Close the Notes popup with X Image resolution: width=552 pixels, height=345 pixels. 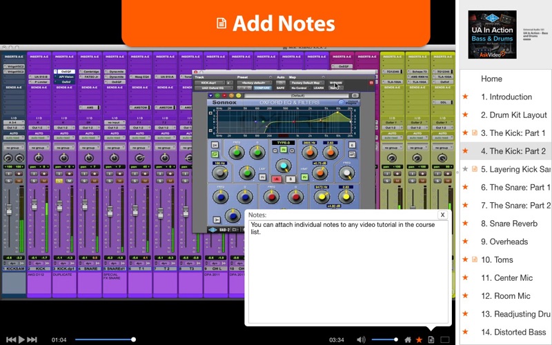pyautogui.click(x=442, y=215)
